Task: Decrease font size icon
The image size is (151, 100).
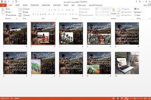Action: click(x=52, y=10)
